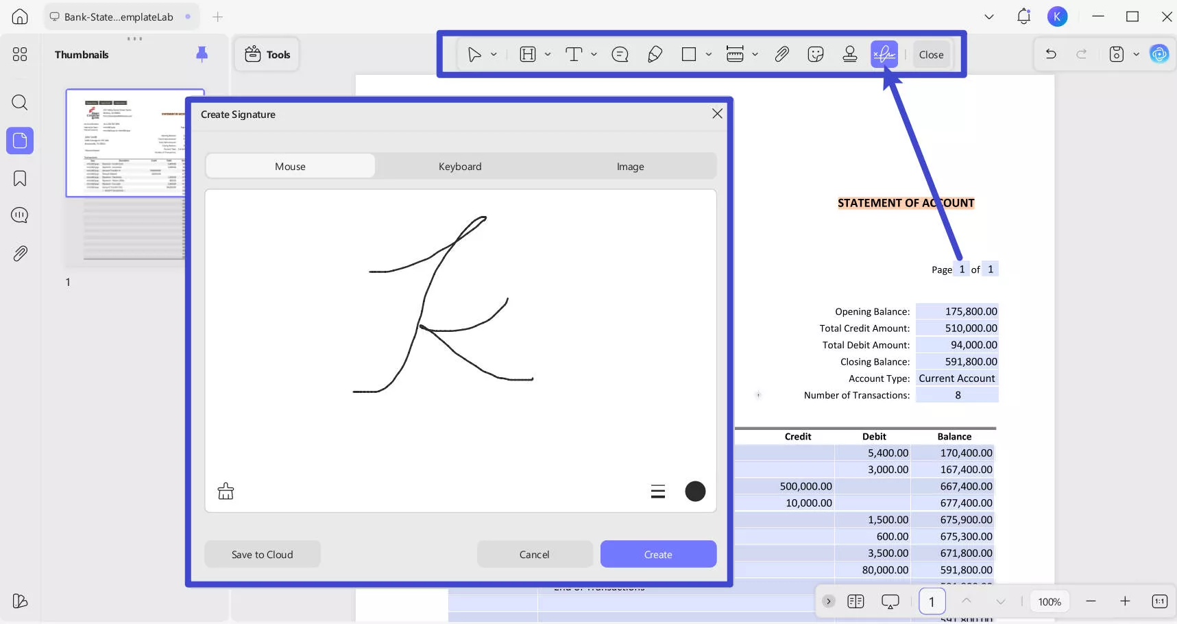Open the black pen color swatch
This screenshot has width=1177, height=624.
(695, 491)
